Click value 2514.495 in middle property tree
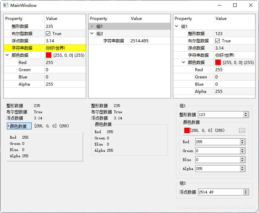The height and width of the screenshot is (213, 259). (139, 41)
